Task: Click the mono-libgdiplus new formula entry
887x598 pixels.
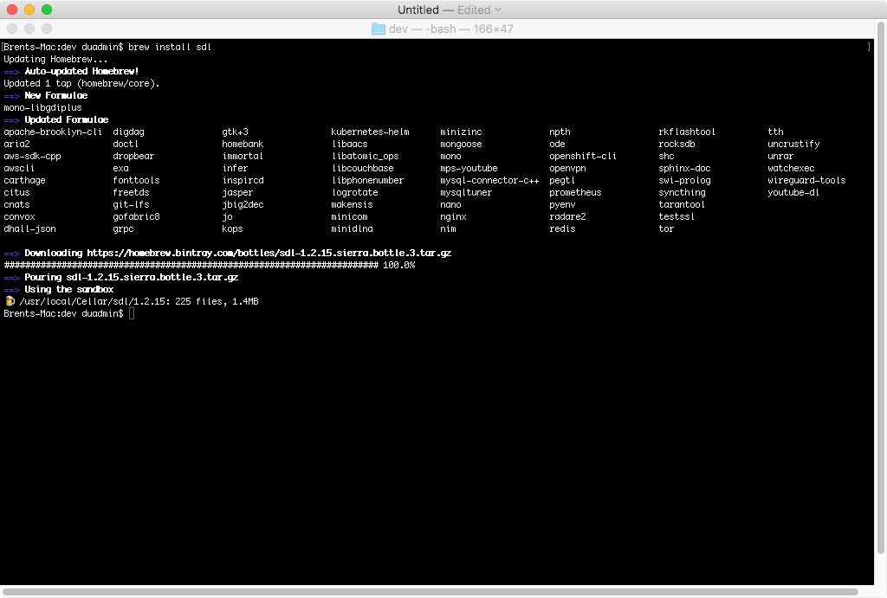Action: [42, 107]
